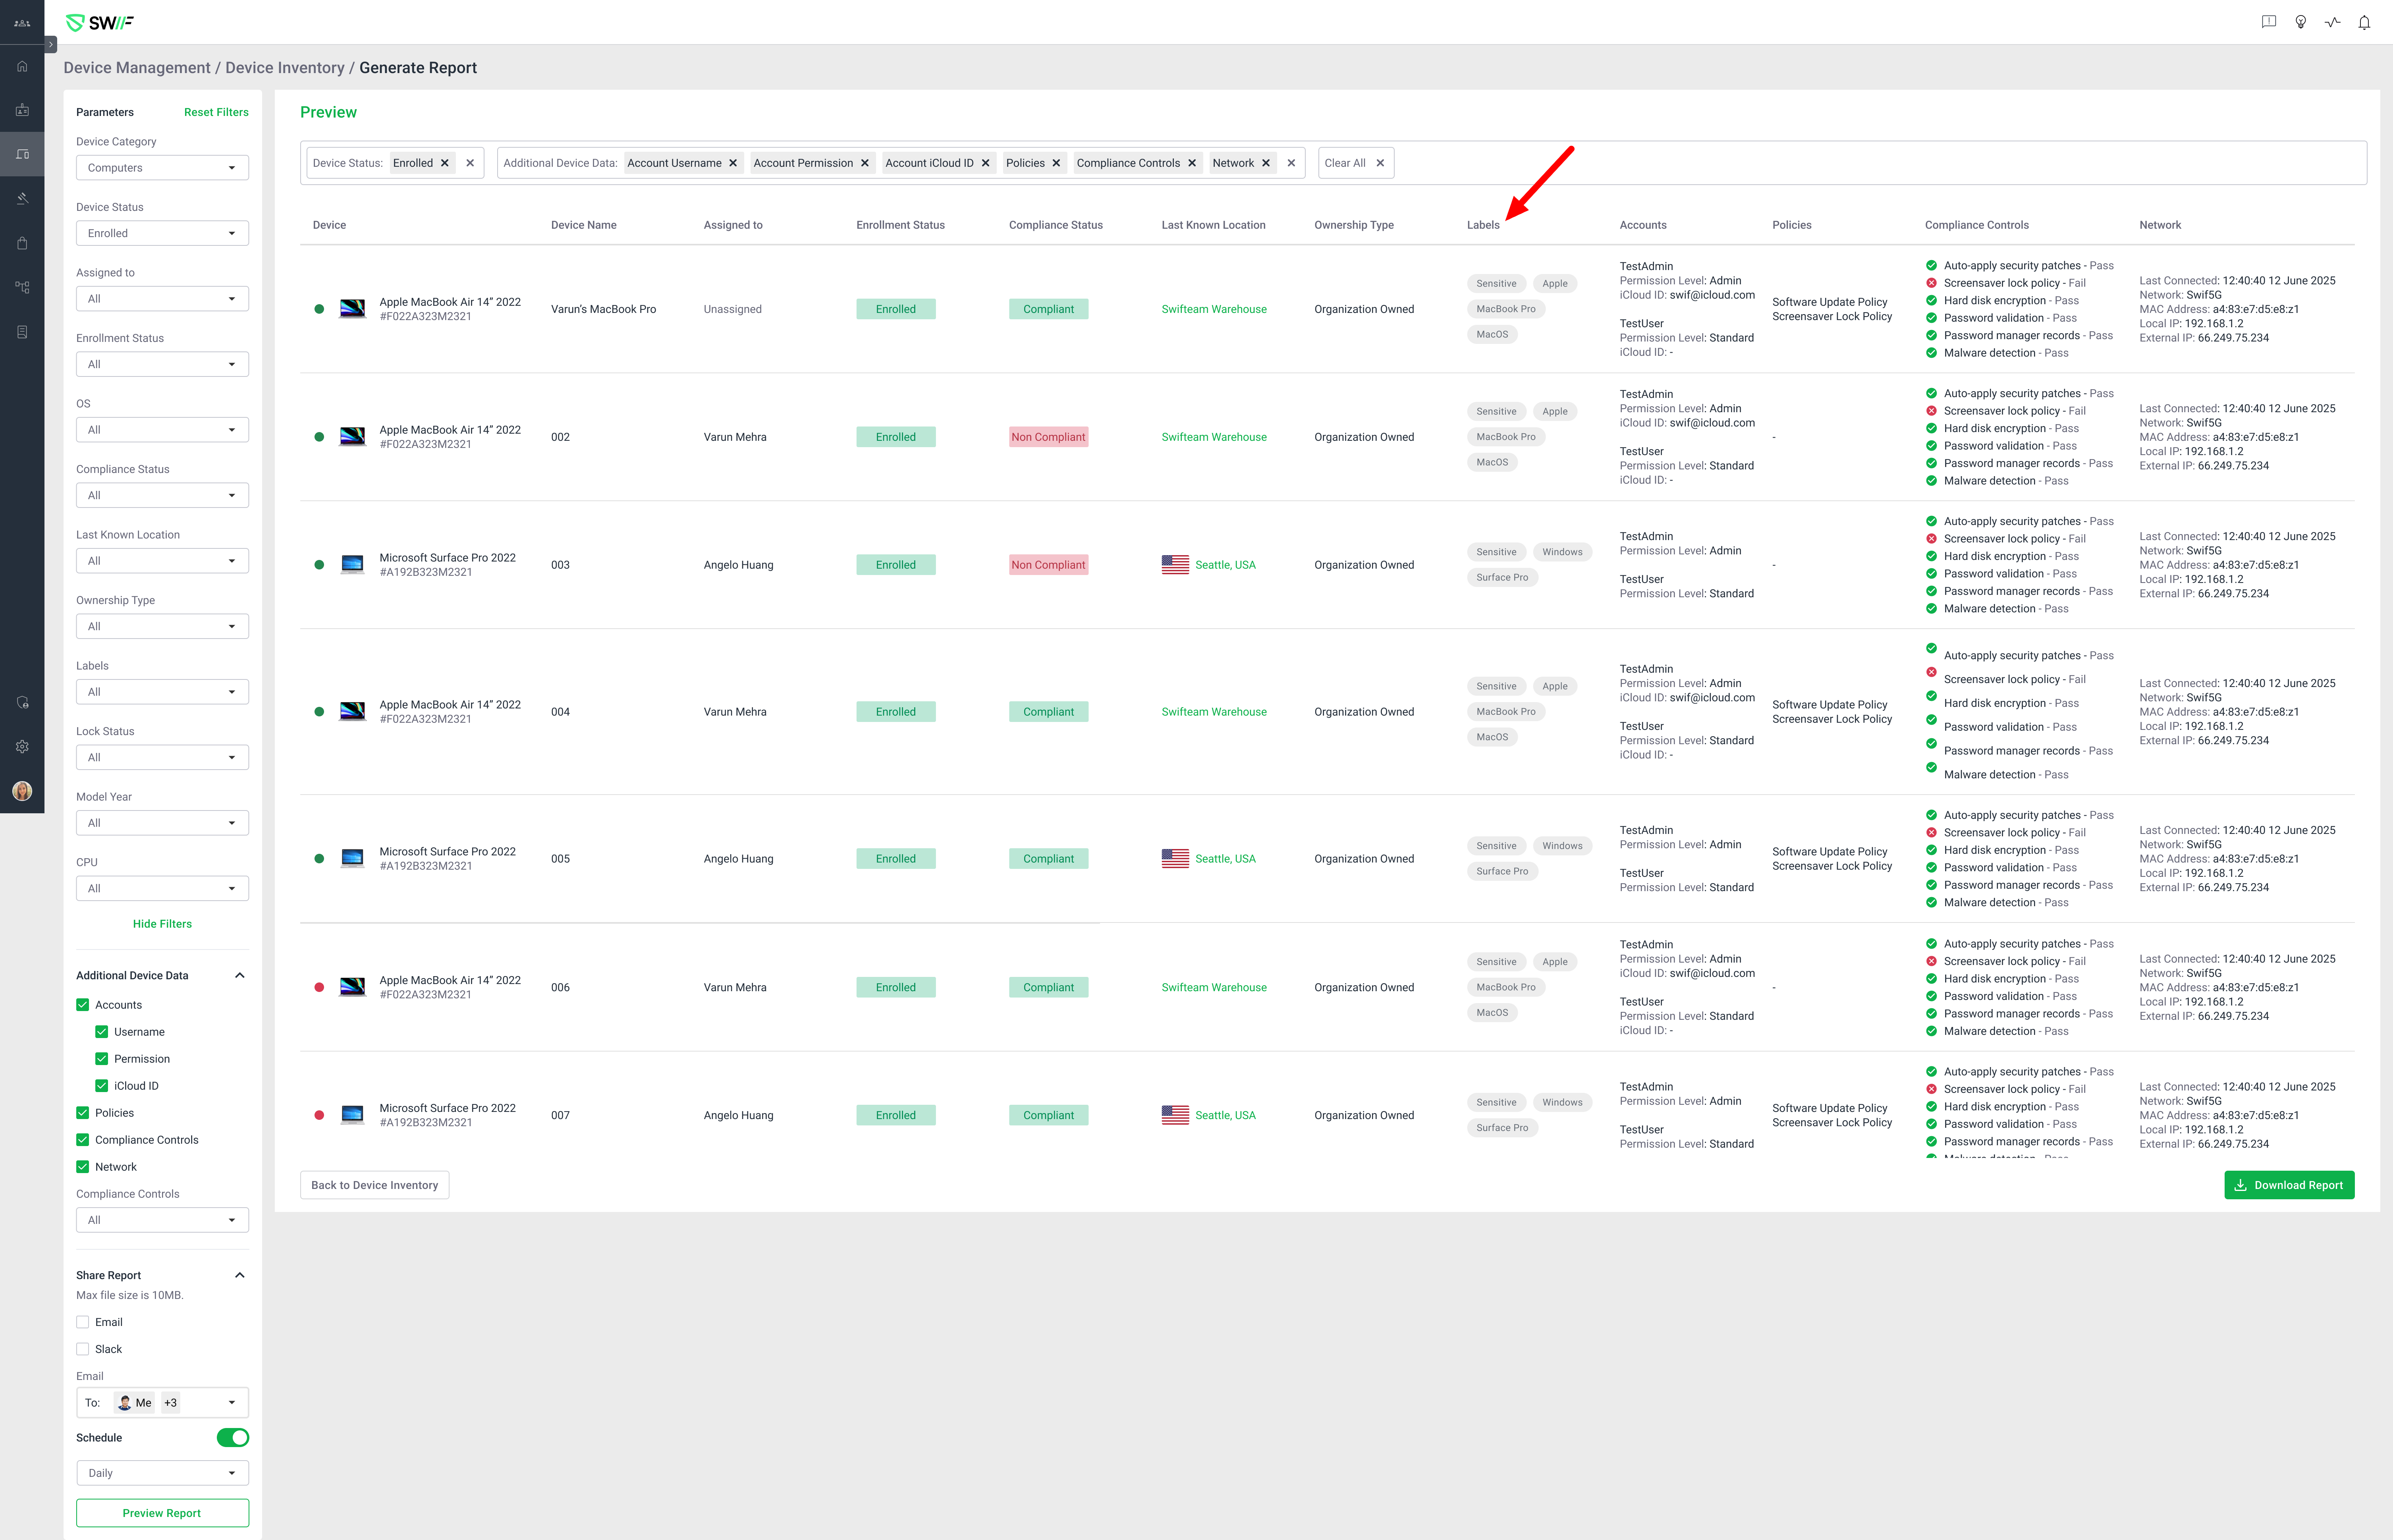The height and width of the screenshot is (1540, 2393).
Task: Open the Device Category dropdown
Action: 162,168
